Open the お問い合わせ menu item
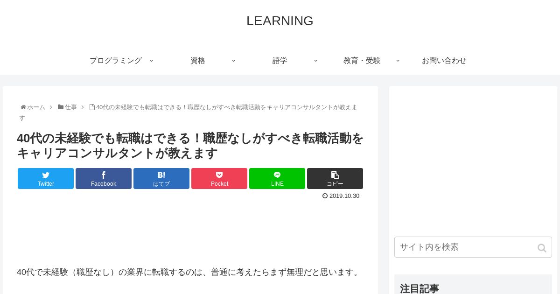Image resolution: width=560 pixels, height=294 pixels. click(444, 61)
